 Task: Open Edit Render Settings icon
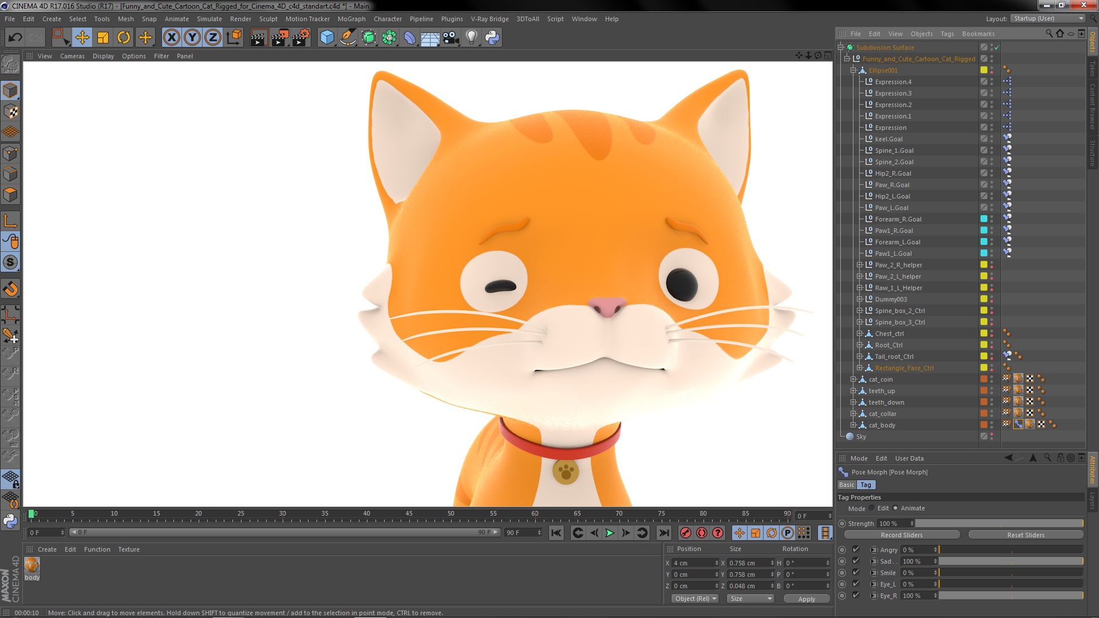(301, 38)
